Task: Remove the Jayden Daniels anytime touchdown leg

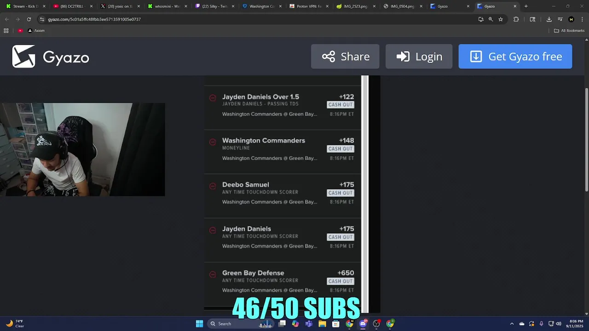Action: pyautogui.click(x=213, y=230)
